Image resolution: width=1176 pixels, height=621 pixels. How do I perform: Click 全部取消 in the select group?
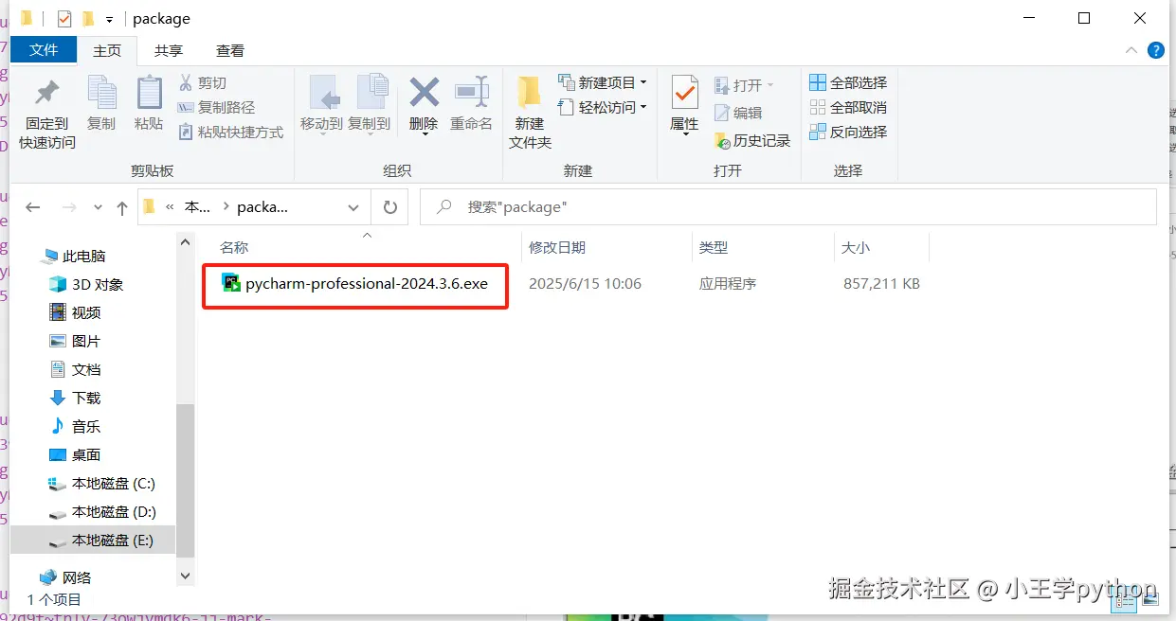point(848,107)
